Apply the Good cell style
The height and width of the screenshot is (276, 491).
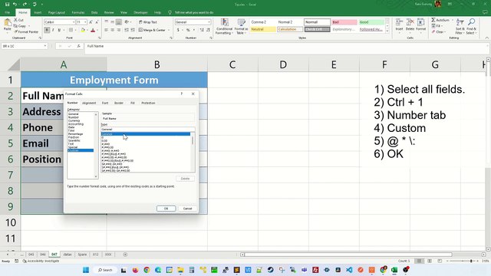(x=371, y=22)
